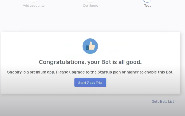The image size is (185, 116).
Task: Click the word Shopify in the message
Action: click(15, 72)
